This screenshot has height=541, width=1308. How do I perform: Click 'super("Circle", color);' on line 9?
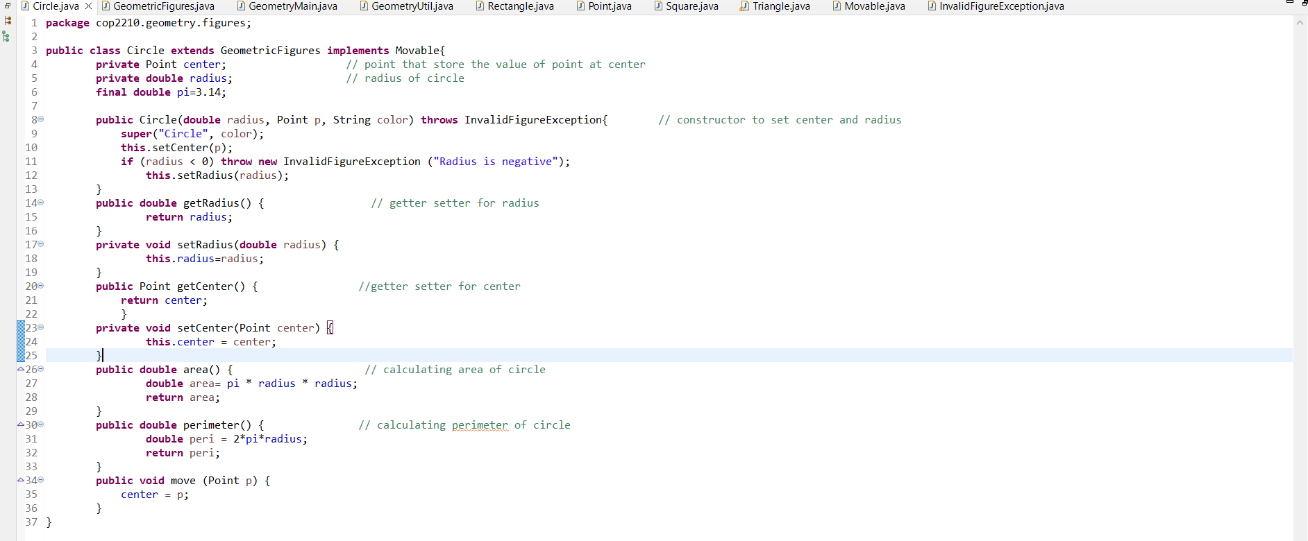[x=192, y=134]
